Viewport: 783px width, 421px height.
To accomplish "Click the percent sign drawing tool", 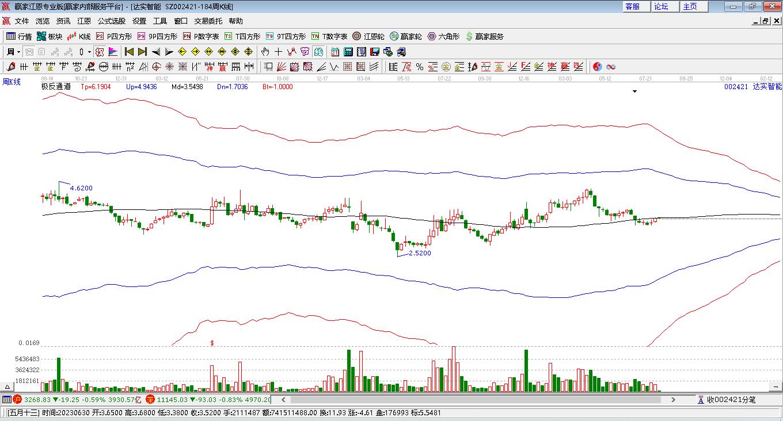I will pyautogui.click(x=420, y=67).
